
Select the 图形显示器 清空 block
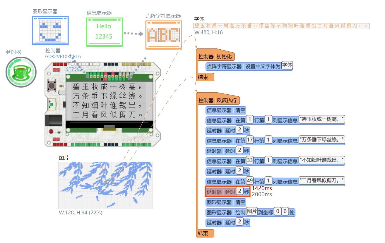[226, 202]
